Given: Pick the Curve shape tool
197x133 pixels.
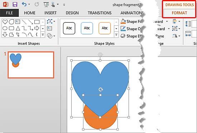Looking at the screenshot, I should point(30,34).
